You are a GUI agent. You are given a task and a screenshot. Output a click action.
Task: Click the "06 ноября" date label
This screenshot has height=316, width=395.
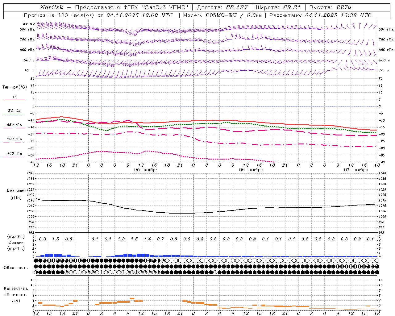(251, 170)
